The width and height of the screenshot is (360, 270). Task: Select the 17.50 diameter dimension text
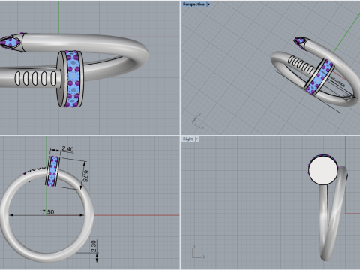(x=46, y=212)
